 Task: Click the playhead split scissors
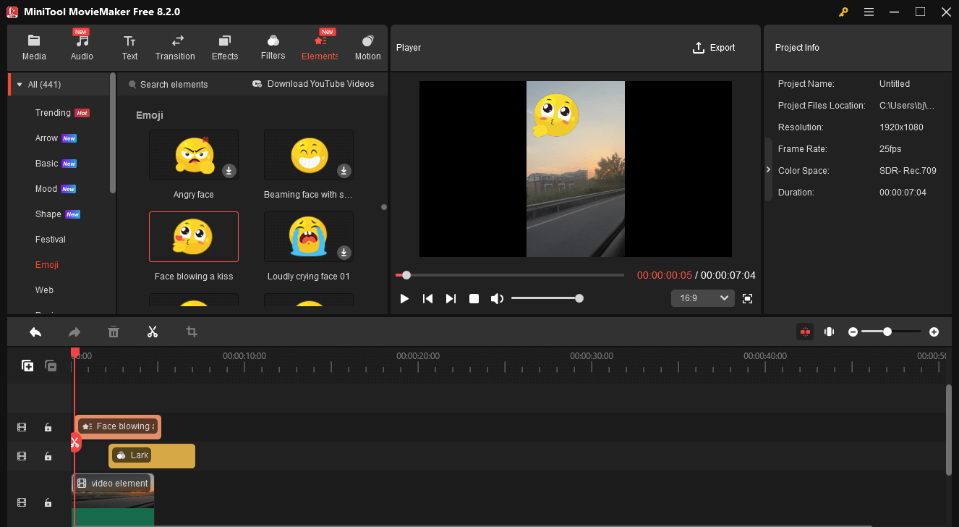pos(74,442)
